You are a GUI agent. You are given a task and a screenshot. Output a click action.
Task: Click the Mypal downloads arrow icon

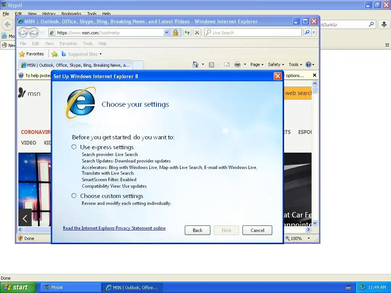click(x=384, y=24)
